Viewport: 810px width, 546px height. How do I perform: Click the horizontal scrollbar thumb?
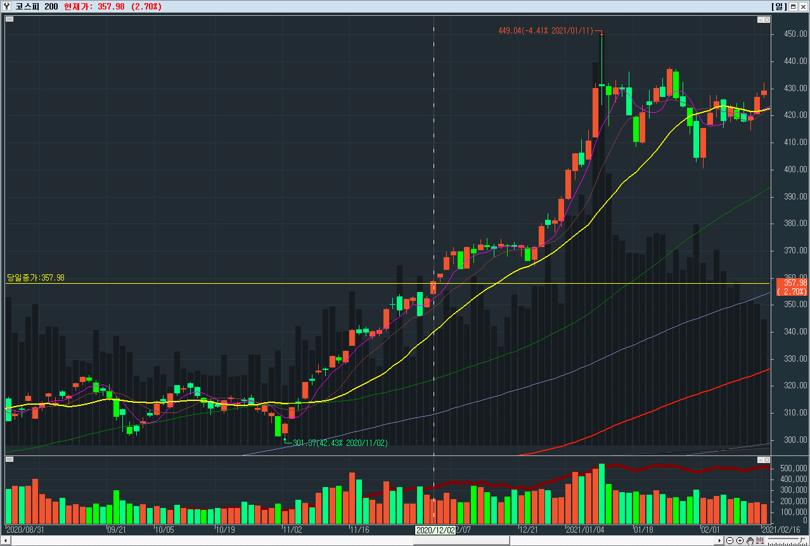point(463,540)
